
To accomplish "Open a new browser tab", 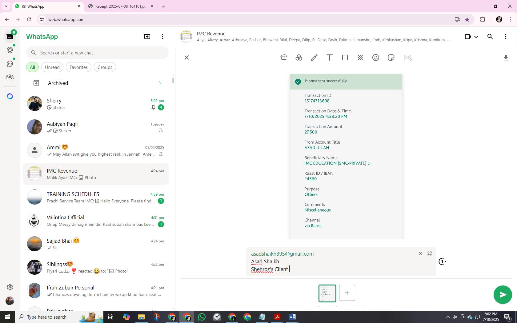I will pyautogui.click(x=163, y=6).
